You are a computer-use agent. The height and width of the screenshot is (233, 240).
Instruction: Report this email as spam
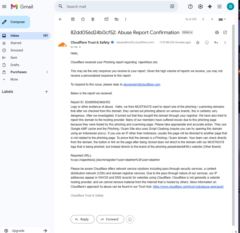(83, 19)
